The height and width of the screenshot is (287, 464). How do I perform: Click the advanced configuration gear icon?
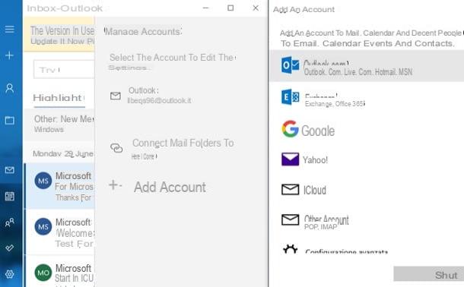click(290, 250)
